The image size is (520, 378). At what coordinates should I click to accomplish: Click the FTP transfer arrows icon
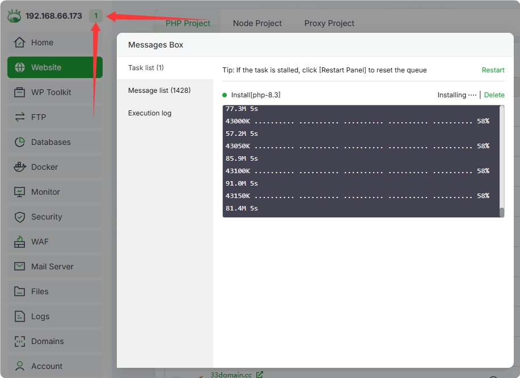click(x=20, y=117)
